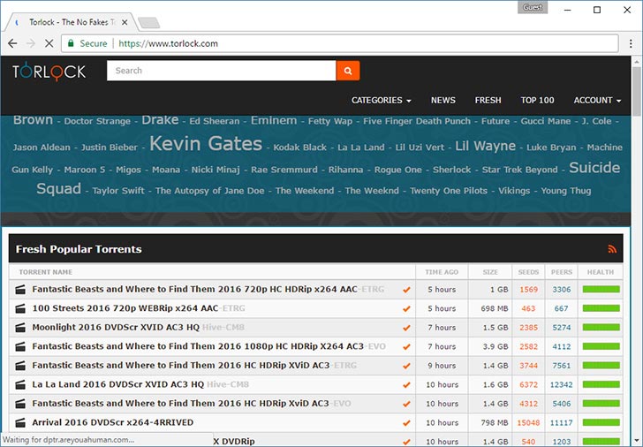
Task: Expand the Account dropdown menu
Action: pos(597,100)
